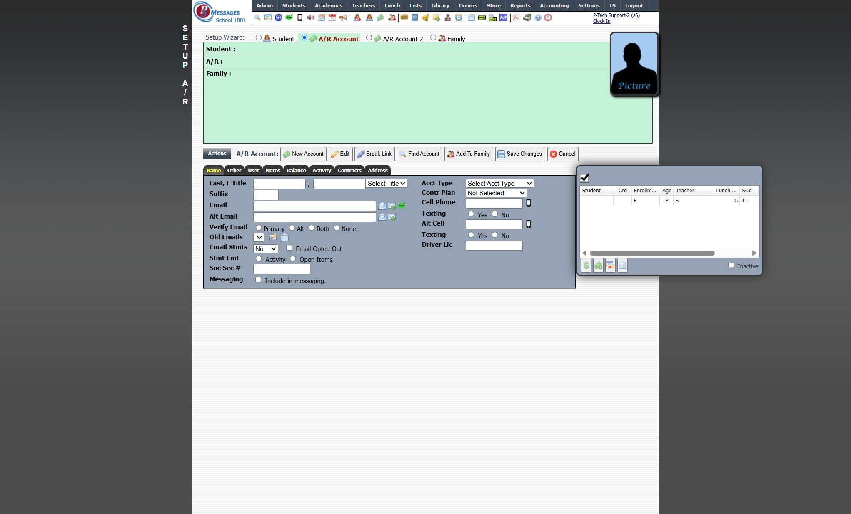Open the Accounting menu
The image size is (851, 514).
pyautogui.click(x=554, y=5)
